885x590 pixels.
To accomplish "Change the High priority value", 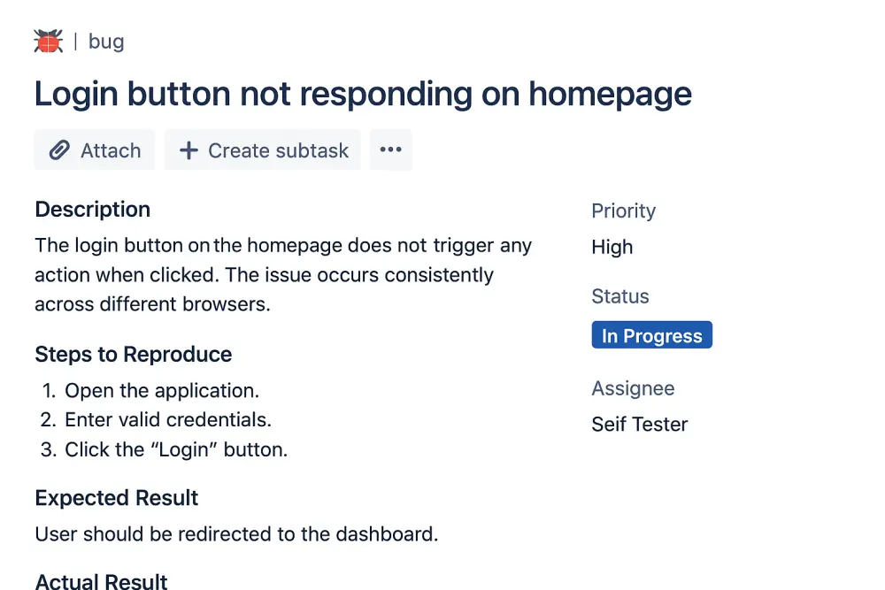I will click(x=612, y=248).
